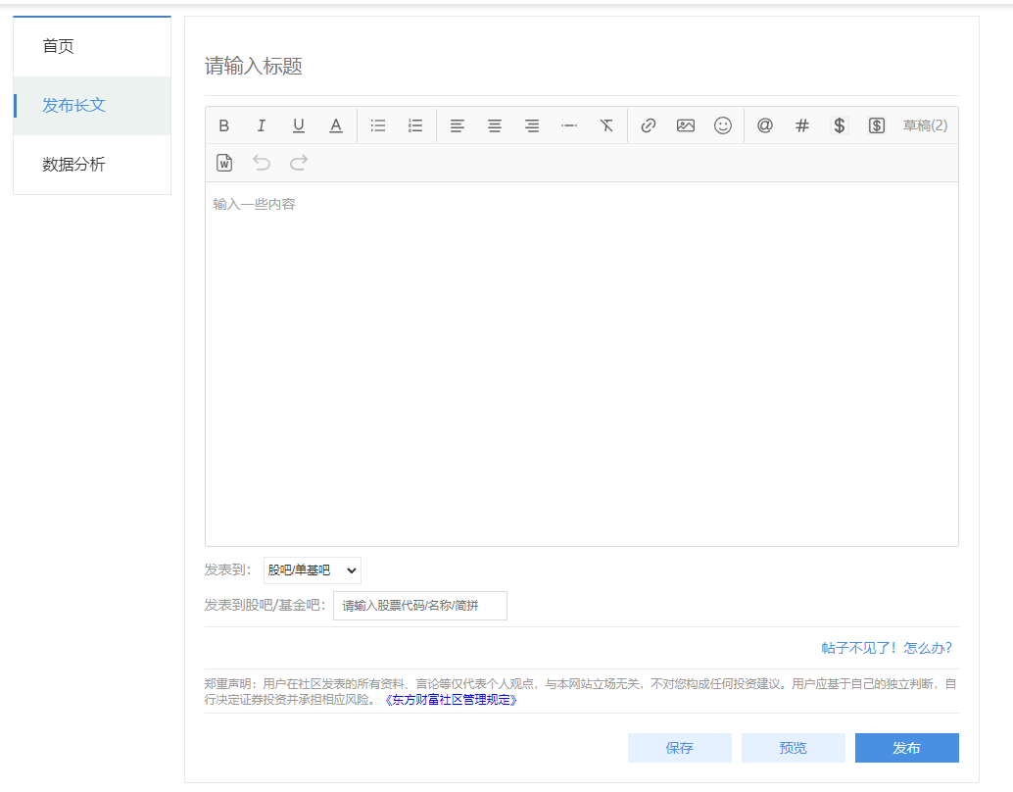Redo the last edit
The height and width of the screenshot is (792, 1013).
(297, 163)
